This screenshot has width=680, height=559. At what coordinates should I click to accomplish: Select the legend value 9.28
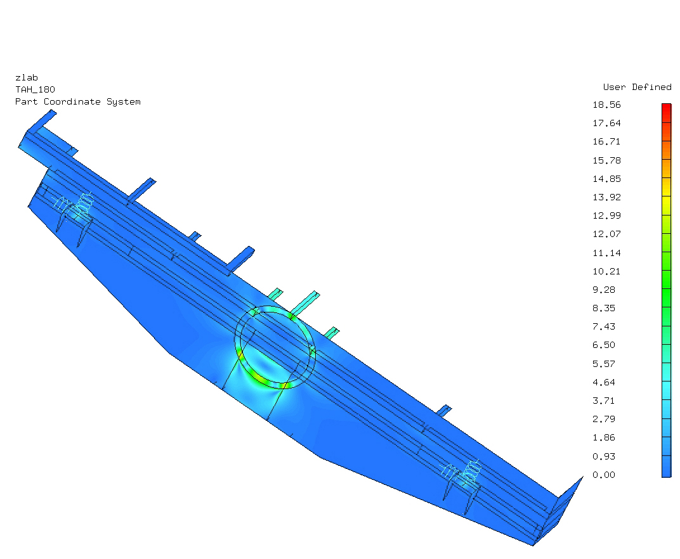604,290
